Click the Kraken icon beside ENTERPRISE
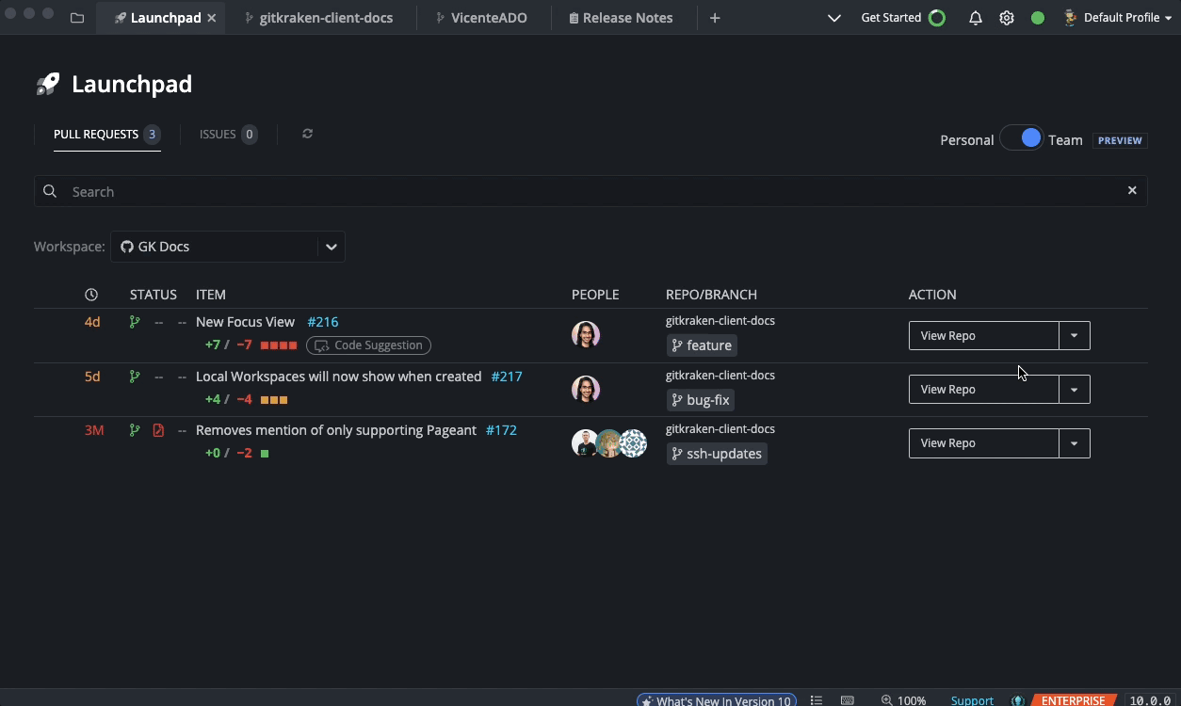Viewport: 1181px width, 706px height. coord(1018,700)
